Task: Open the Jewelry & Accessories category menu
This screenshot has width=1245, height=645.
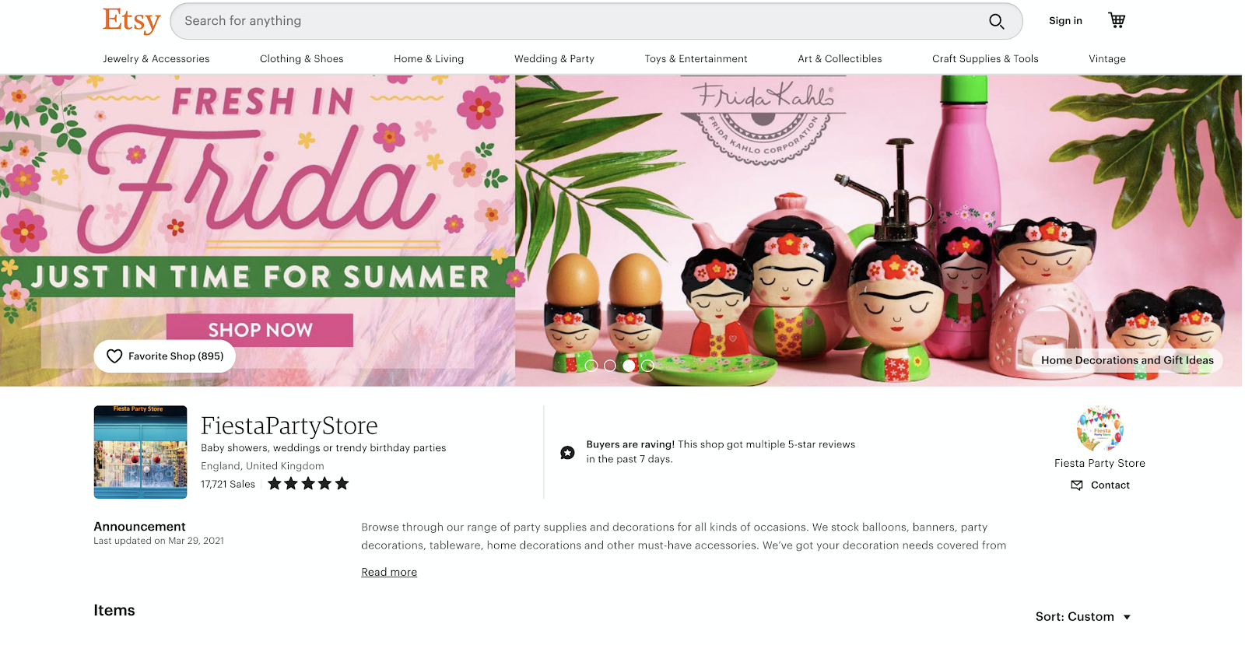Action: 156,59
